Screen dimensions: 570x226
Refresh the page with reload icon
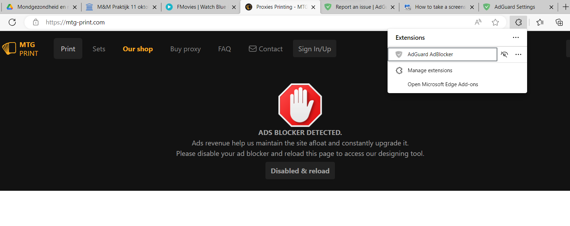click(12, 22)
